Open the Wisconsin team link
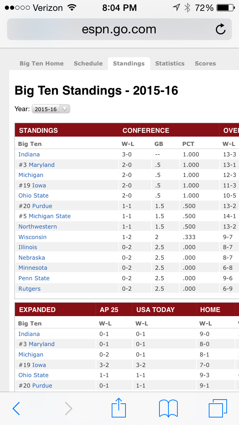The height and width of the screenshot is (425, 239). pyautogui.click(x=32, y=237)
